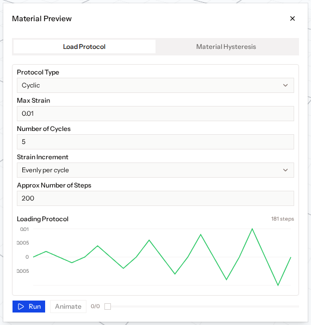Click the Max Strain input field
The image size is (311, 325).
tap(155, 114)
